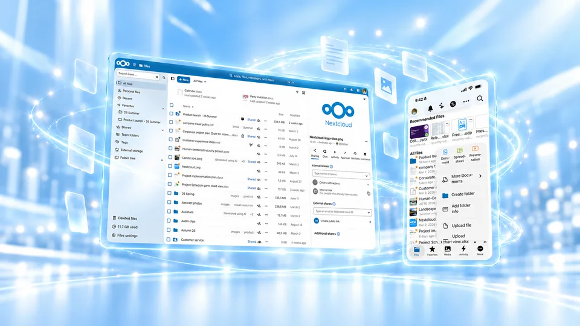This screenshot has width=580, height=326.
Task: Toggle the sidebar panel icon left of New
Action: coord(172,78)
